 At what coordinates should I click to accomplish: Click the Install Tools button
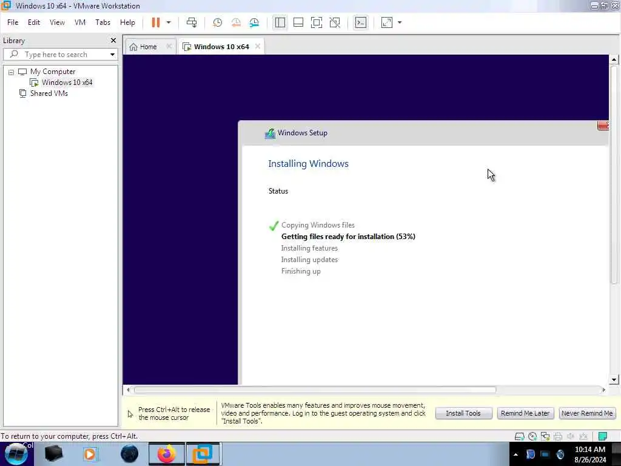click(x=463, y=413)
